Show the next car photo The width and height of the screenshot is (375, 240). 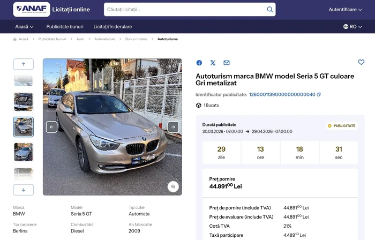pyautogui.click(x=173, y=127)
